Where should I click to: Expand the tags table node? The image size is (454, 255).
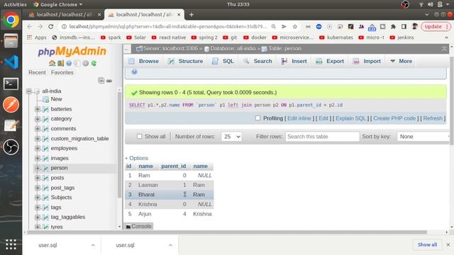38,208
